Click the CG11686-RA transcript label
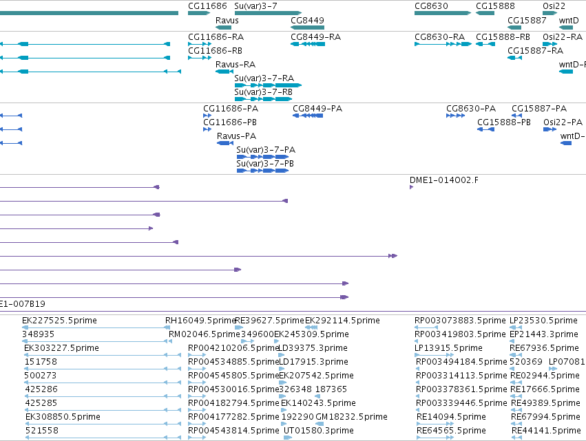This screenshot has height=441, width=586. 216,37
